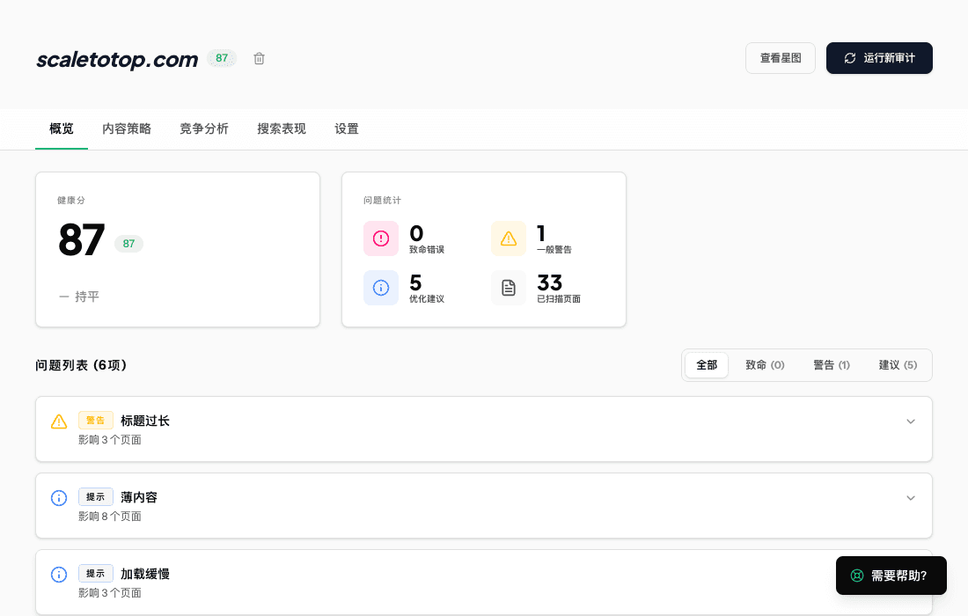This screenshot has width=968, height=616.
Task: Switch to 内容策略 tab
Action: pyautogui.click(x=127, y=129)
